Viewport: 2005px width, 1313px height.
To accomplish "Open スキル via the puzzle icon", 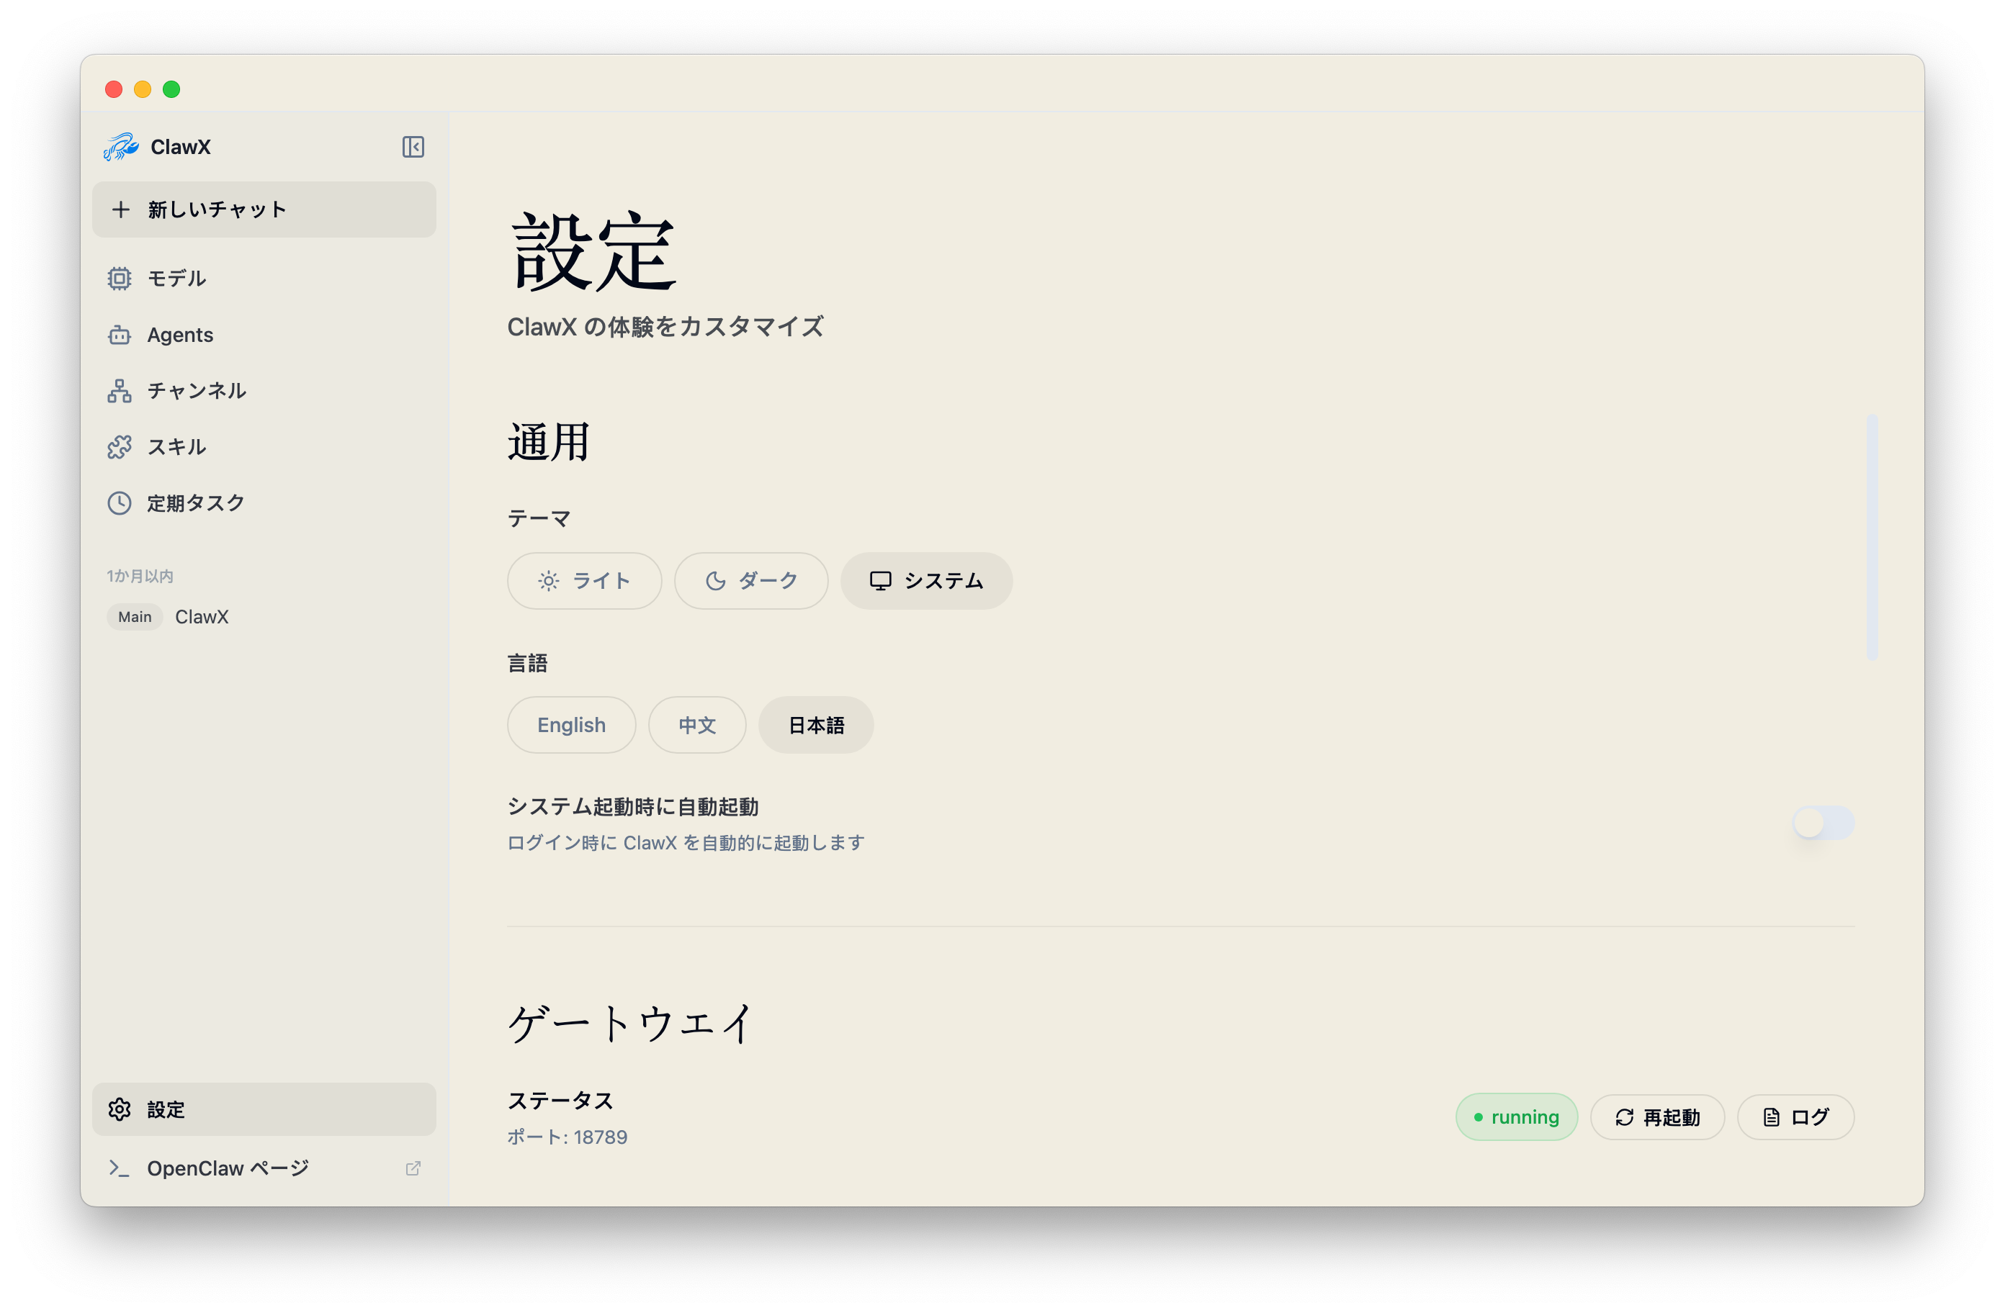I will coord(120,447).
